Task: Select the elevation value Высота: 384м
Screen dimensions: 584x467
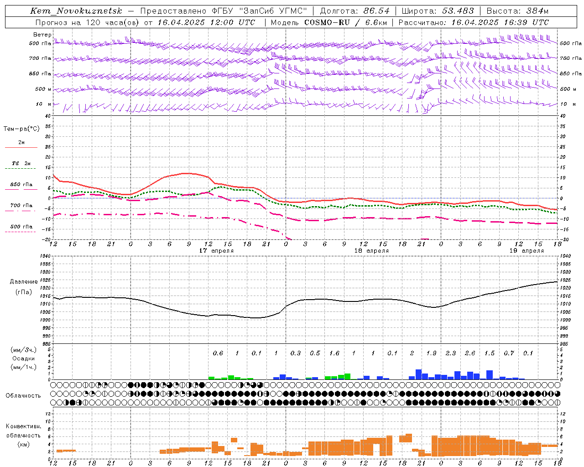Action: 517,11
